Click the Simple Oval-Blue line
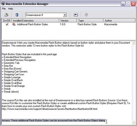Viewport: 137px width, 126px height. point(12,83)
